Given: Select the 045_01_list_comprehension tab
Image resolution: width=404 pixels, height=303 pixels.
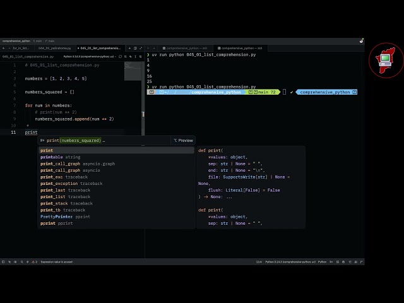Looking at the screenshot, I should pos(100,48).
